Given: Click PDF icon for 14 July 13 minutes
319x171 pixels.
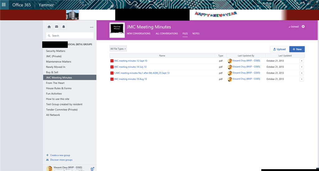Looking at the screenshot, I should pos(112,67).
